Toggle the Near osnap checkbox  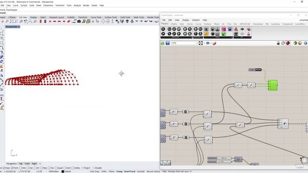(x=4, y=168)
